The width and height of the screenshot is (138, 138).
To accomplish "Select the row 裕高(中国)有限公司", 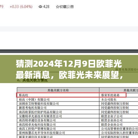I will pyautogui.click(x=77, y=99).
